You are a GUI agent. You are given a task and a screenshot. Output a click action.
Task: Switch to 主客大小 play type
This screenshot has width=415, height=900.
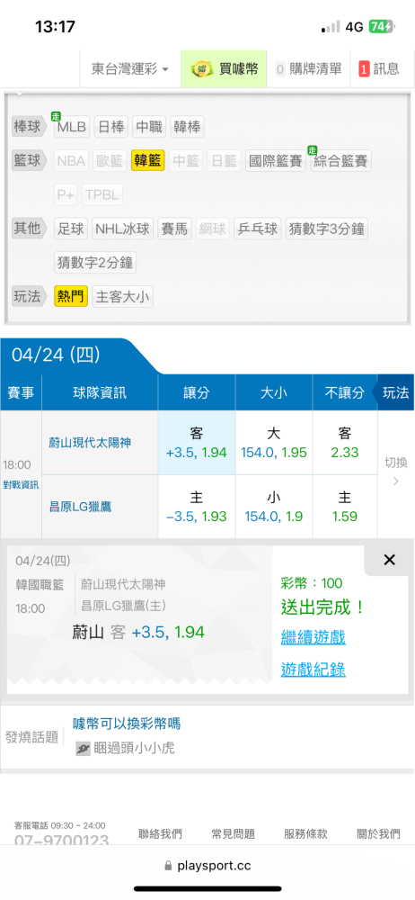123,297
